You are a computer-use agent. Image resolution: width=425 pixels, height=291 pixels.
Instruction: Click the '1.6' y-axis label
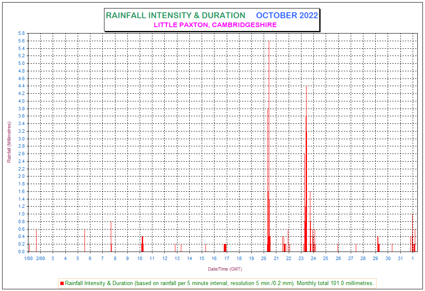tap(21, 191)
